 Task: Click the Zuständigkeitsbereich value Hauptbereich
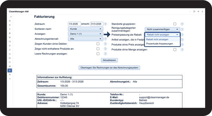click(147, 103)
